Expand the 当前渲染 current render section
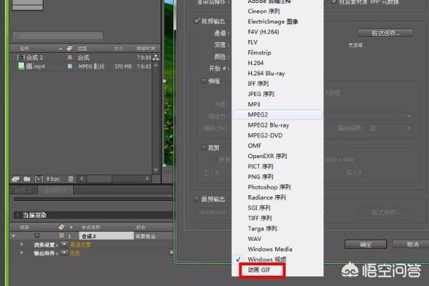Image resolution: width=429 pixels, height=286 pixels. 18,215
